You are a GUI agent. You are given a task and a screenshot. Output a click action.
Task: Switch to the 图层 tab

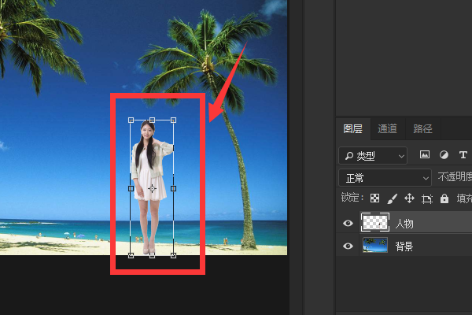click(353, 129)
